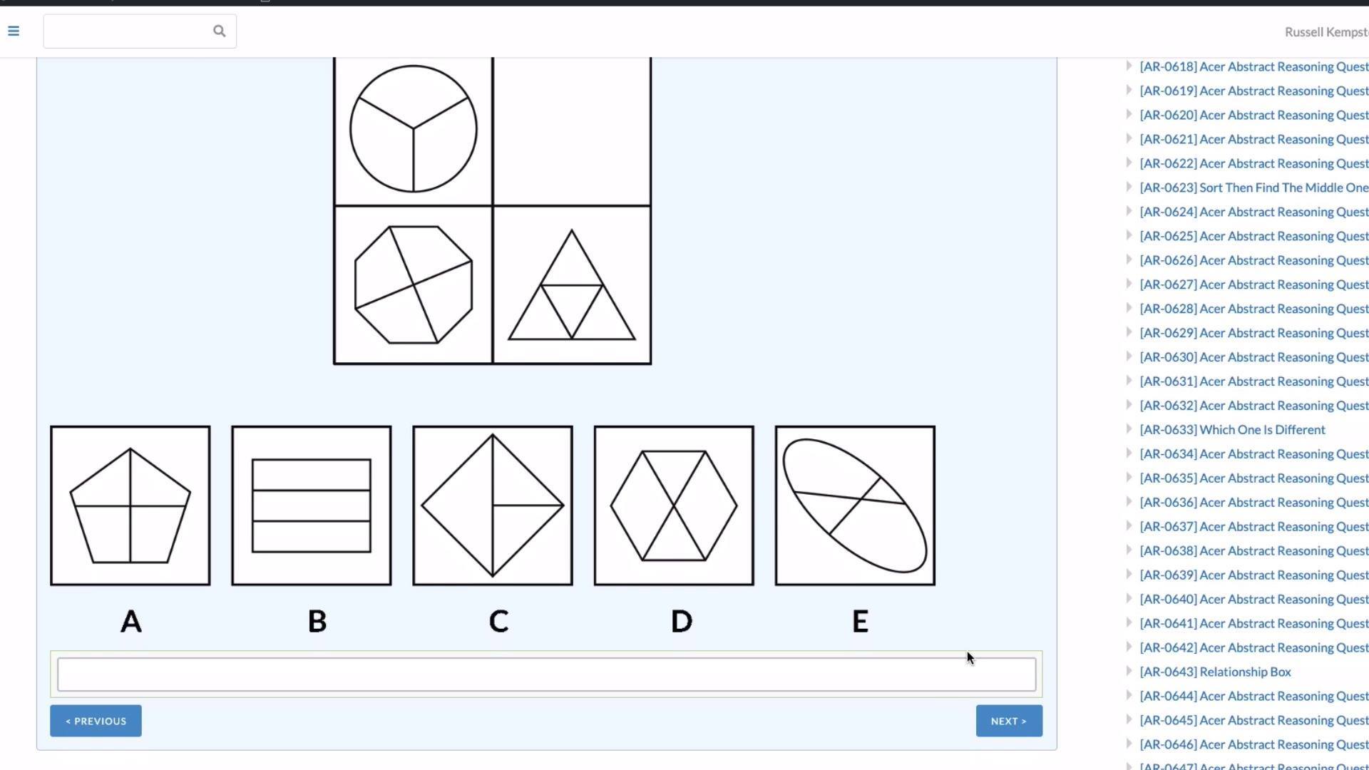Expand the AR-0633 Which One Is Different arrow
Image resolution: width=1369 pixels, height=770 pixels.
1129,429
